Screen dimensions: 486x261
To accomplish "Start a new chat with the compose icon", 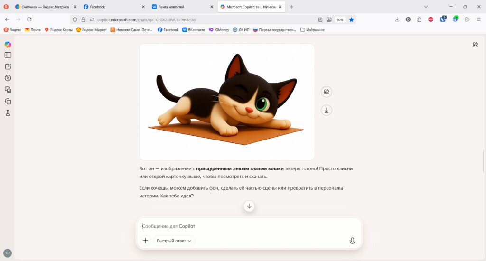I will (8, 66).
